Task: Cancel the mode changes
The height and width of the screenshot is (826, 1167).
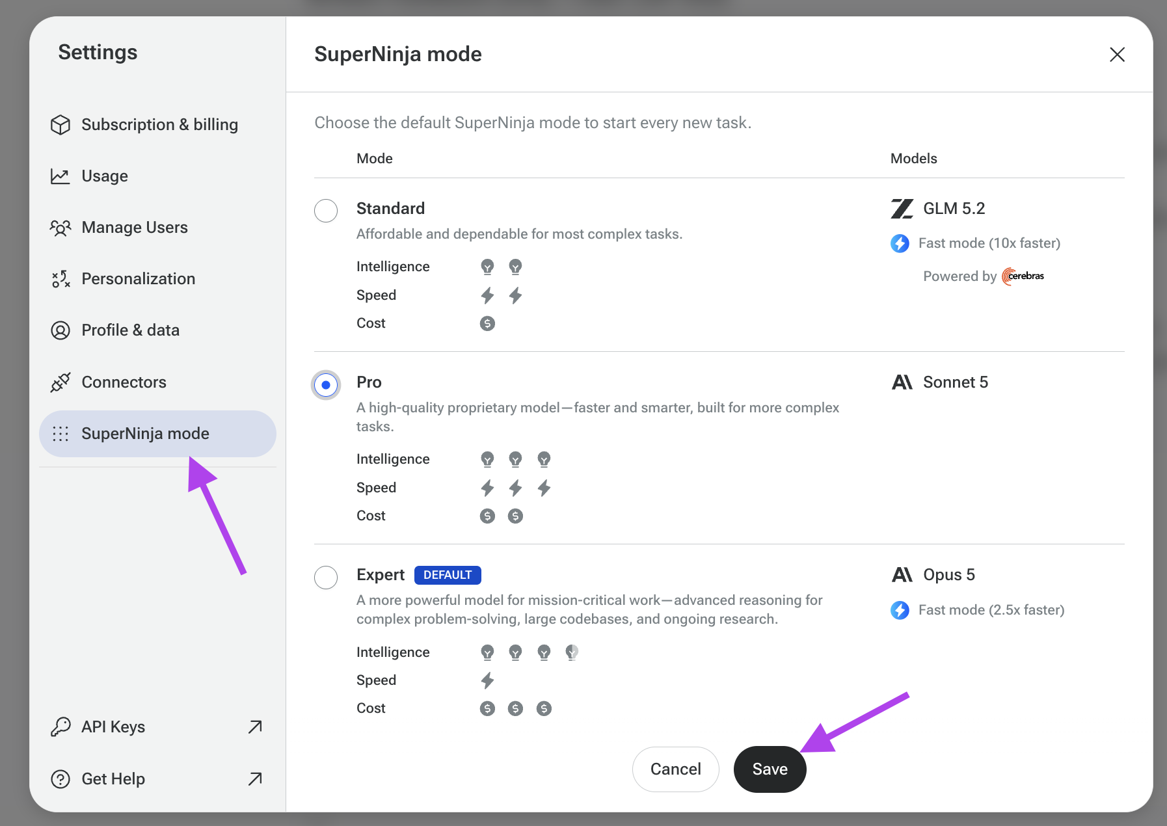Action: 676,769
